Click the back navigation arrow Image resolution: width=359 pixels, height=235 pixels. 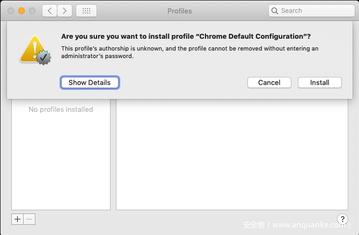point(49,11)
